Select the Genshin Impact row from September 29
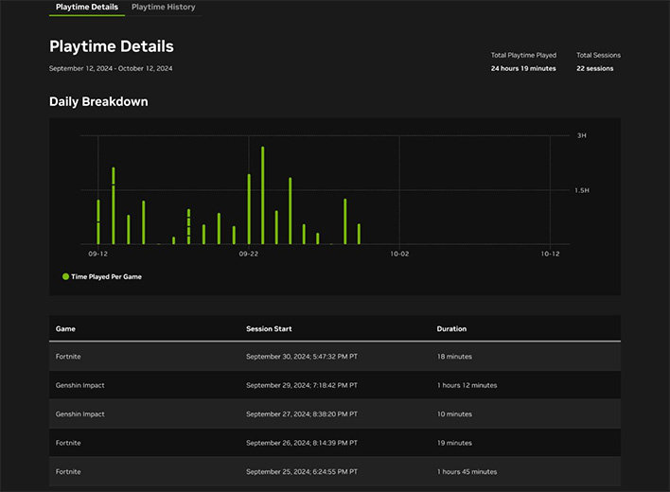The height and width of the screenshot is (492, 670). [x=335, y=385]
